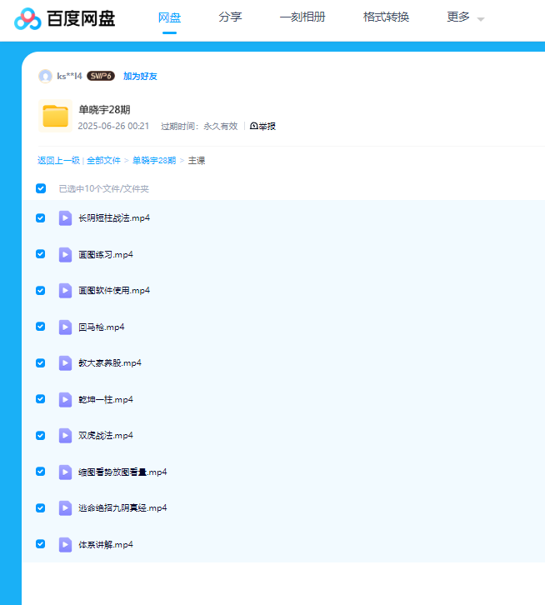Uncheck 缩图看势放图看量.mp4 checkbox
Screen dimensions: 545x605
[41, 472]
